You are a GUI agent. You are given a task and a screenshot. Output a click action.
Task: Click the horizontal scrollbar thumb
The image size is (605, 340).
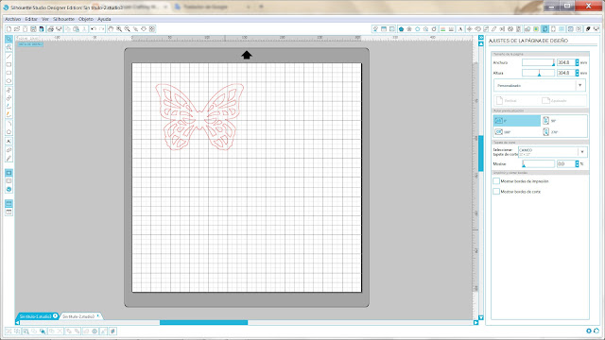[204, 322]
